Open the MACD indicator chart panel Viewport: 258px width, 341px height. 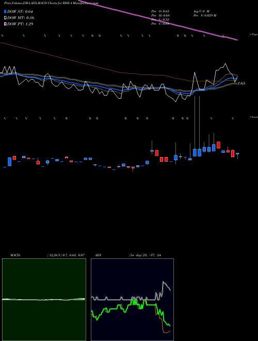click(x=44, y=300)
